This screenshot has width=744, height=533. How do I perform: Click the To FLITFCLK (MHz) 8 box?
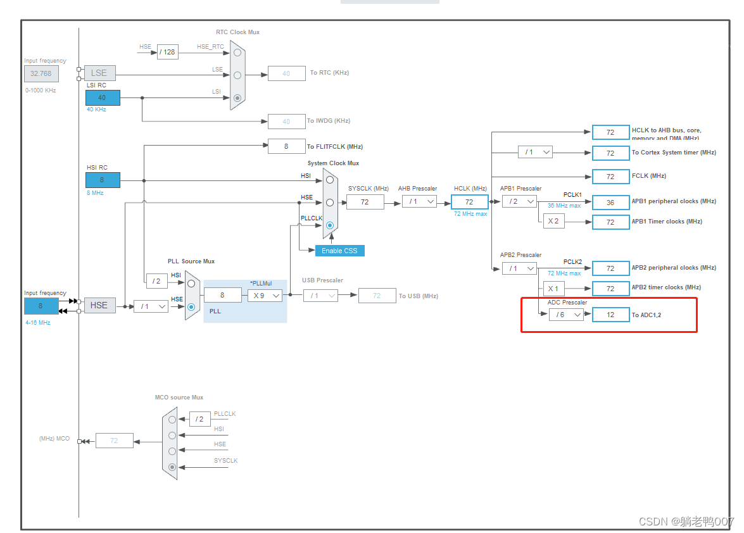click(x=287, y=146)
